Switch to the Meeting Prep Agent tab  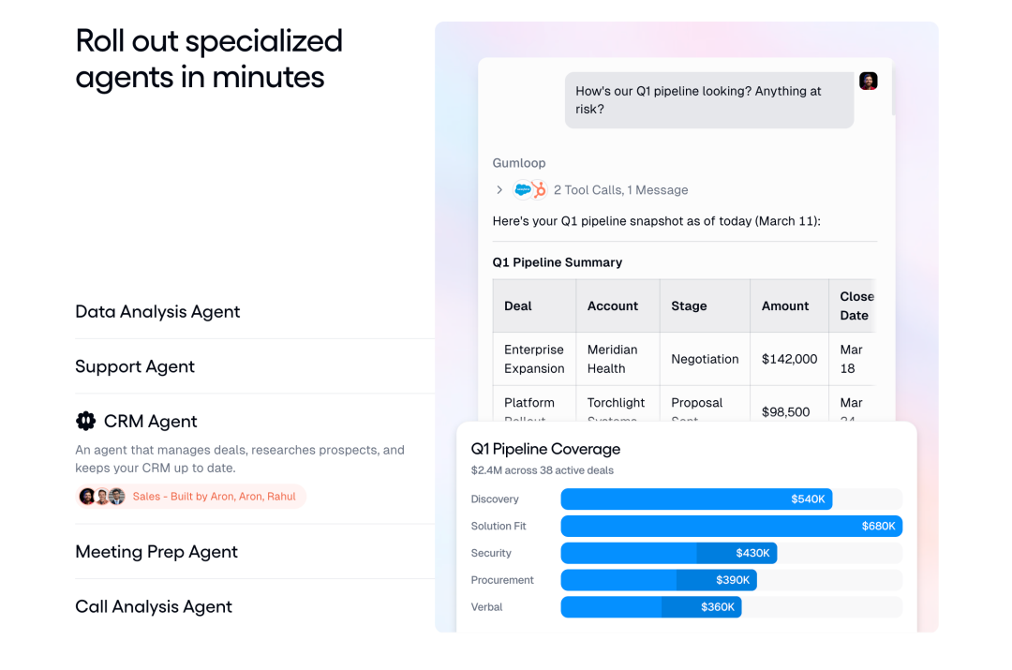tap(156, 552)
